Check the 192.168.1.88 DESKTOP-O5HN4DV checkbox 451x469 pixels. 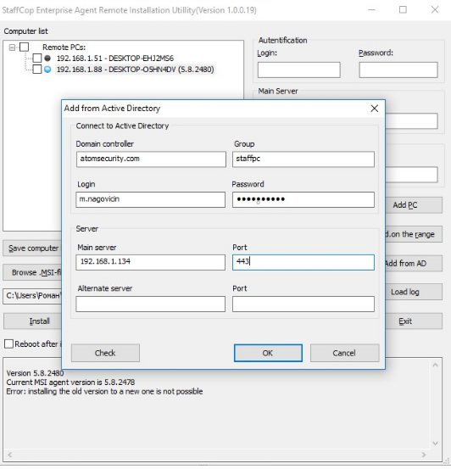pyautogui.click(x=36, y=70)
